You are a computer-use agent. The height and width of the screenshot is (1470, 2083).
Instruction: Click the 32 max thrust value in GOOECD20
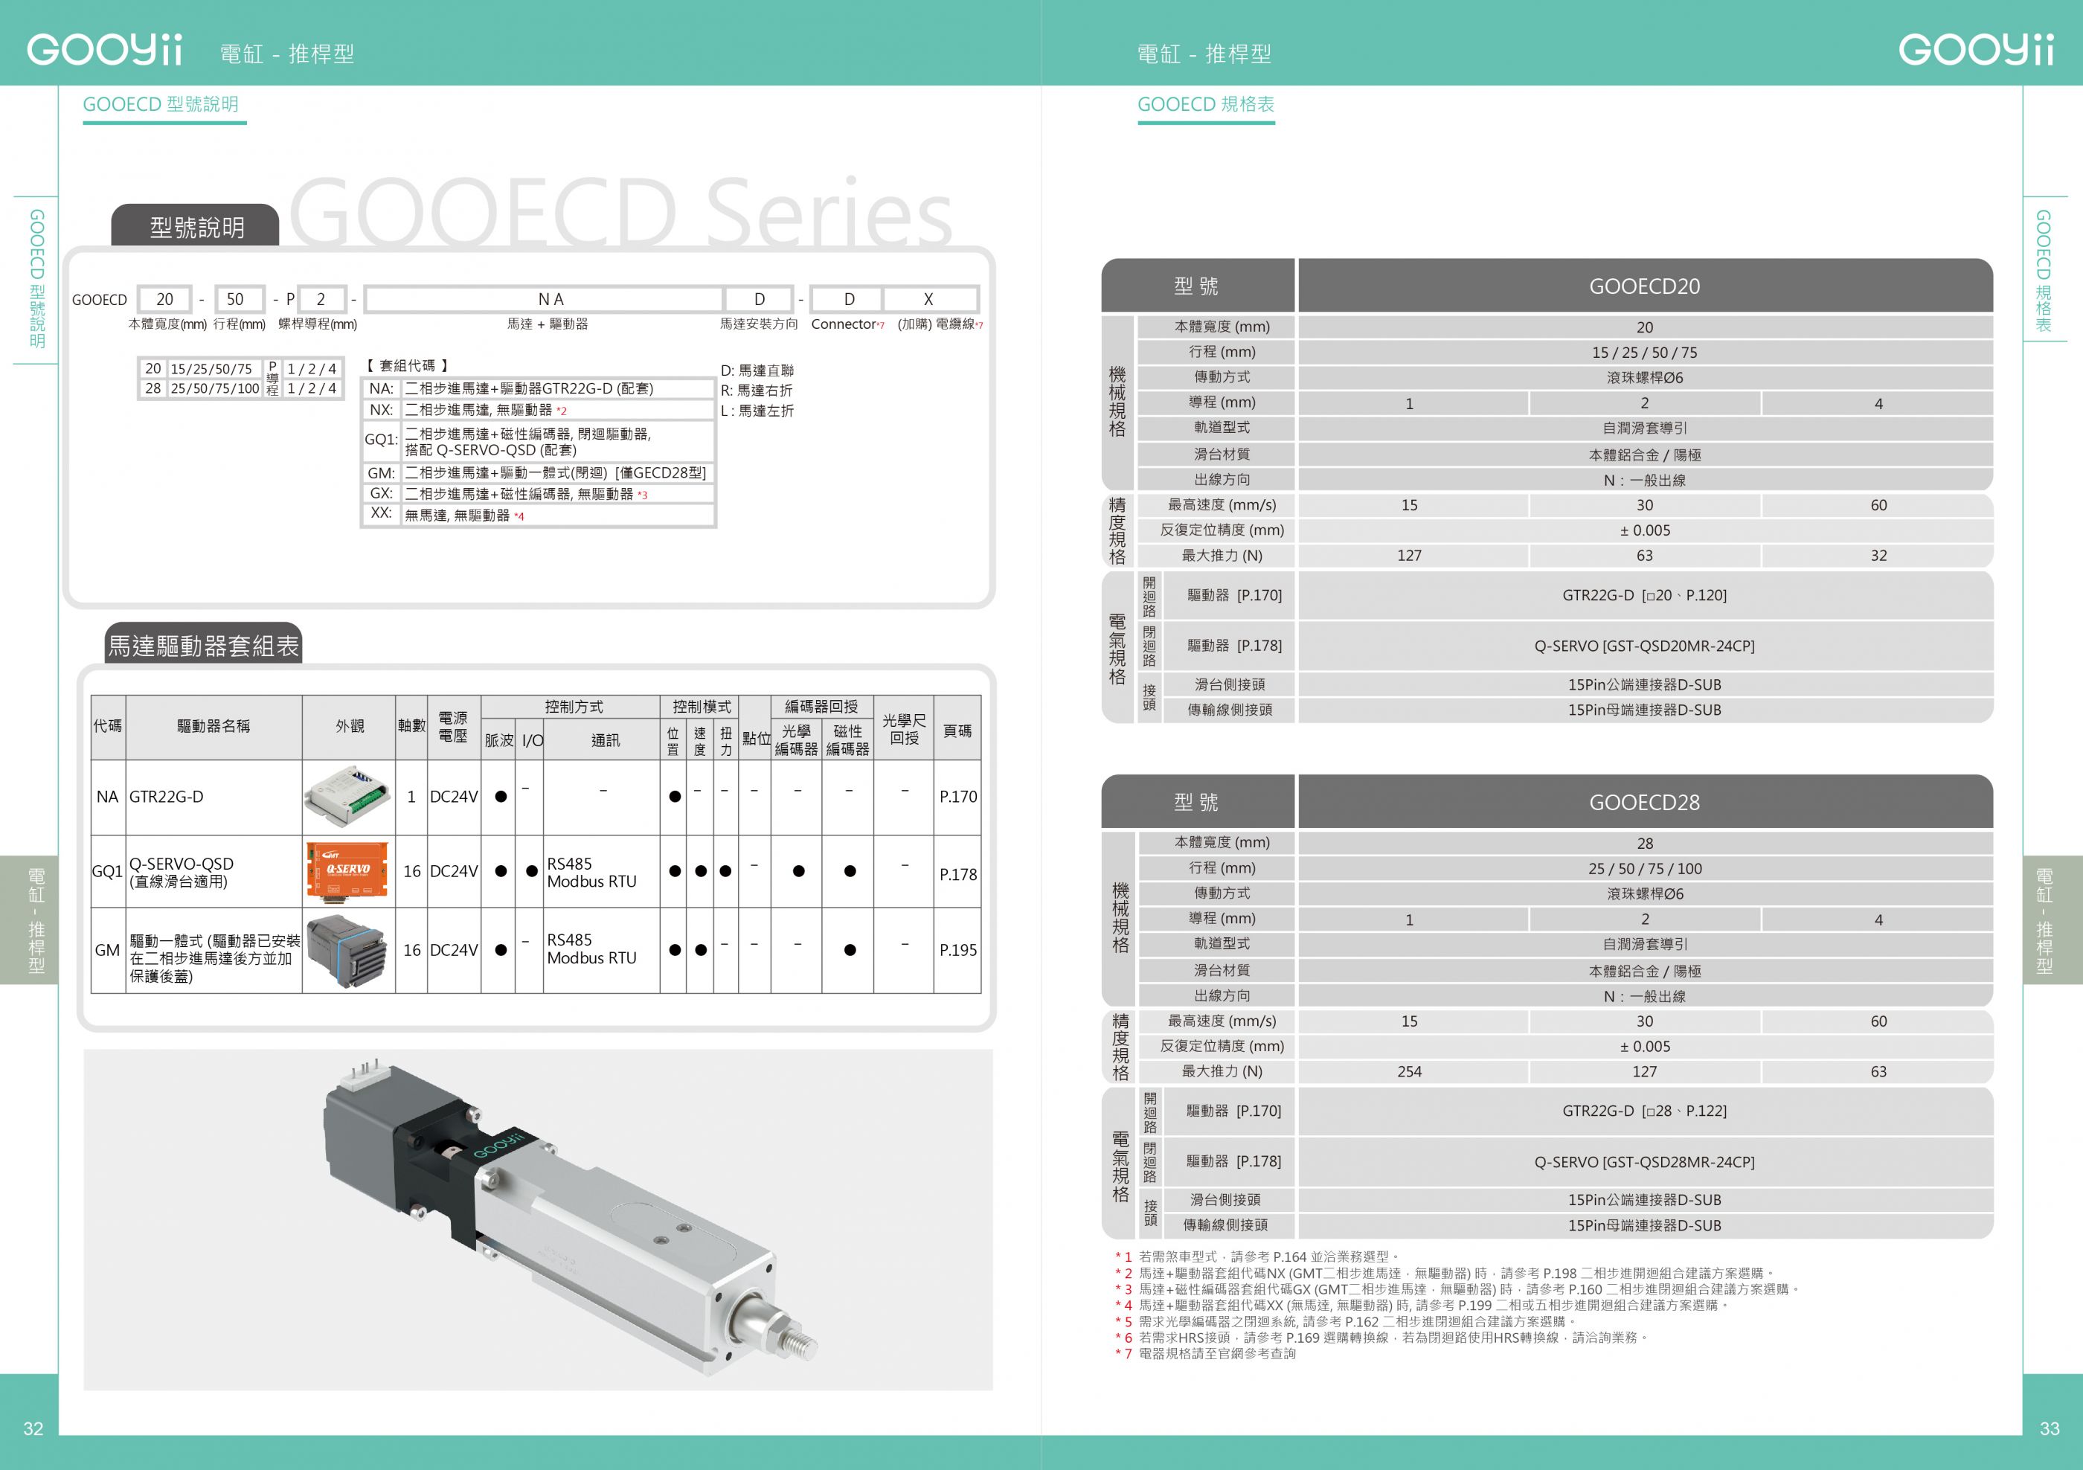click(1878, 555)
